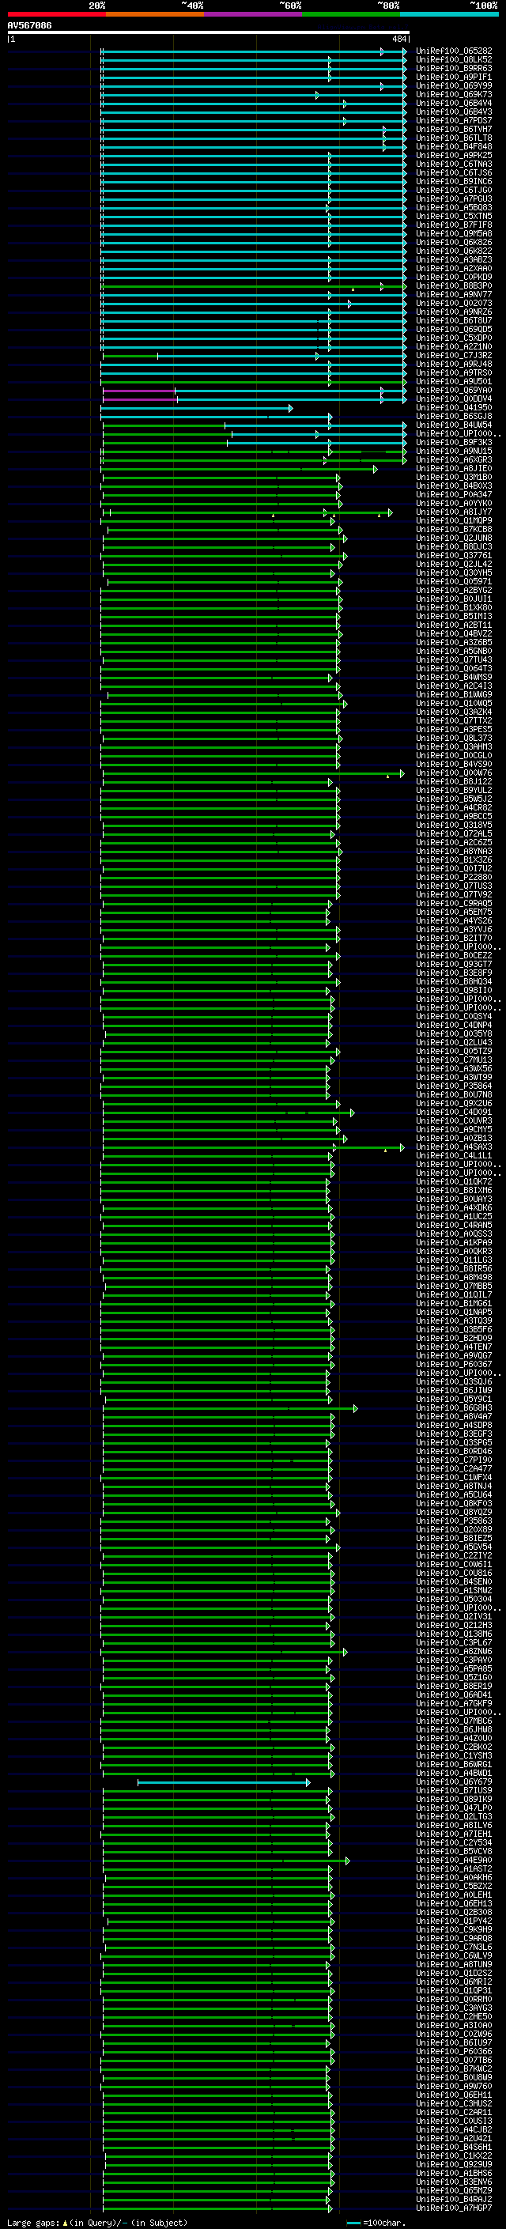Open hit UniRef100_A3ABZ3
This screenshot has width=506, height=2229.
[x=454, y=259]
